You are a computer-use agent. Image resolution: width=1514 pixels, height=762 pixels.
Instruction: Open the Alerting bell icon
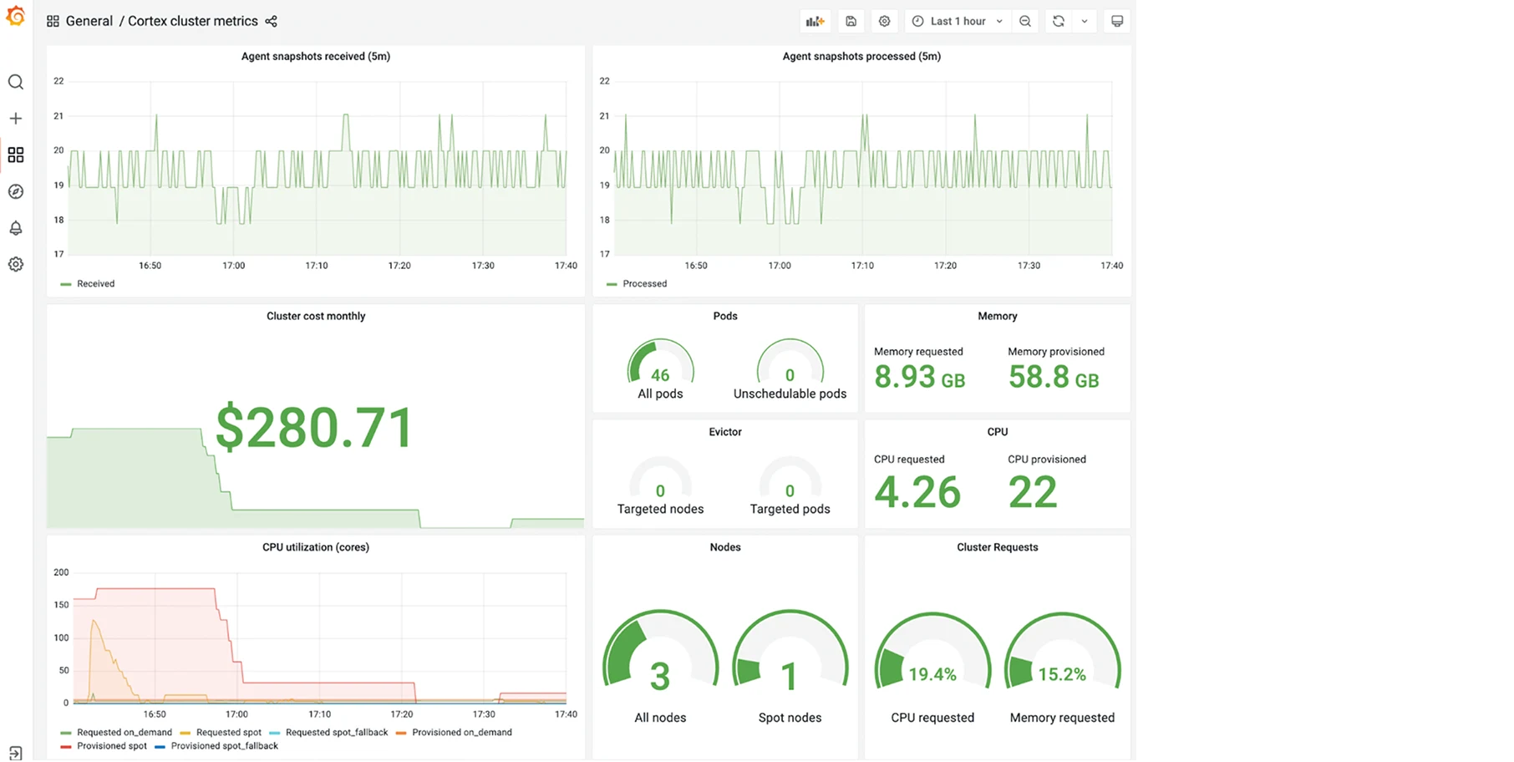point(16,228)
